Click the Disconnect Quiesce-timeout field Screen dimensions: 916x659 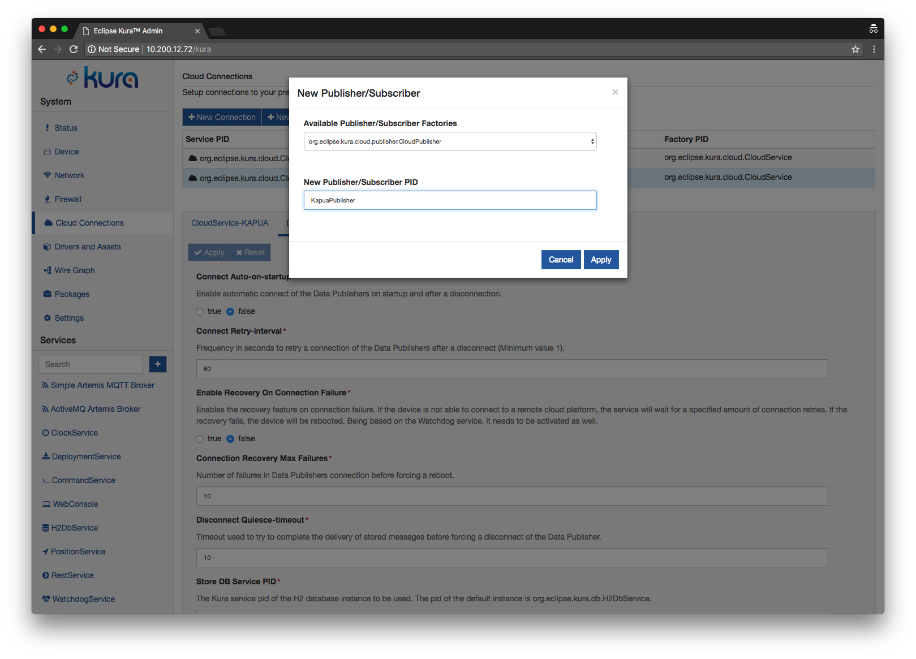(512, 558)
